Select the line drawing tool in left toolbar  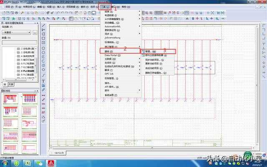[43, 25]
